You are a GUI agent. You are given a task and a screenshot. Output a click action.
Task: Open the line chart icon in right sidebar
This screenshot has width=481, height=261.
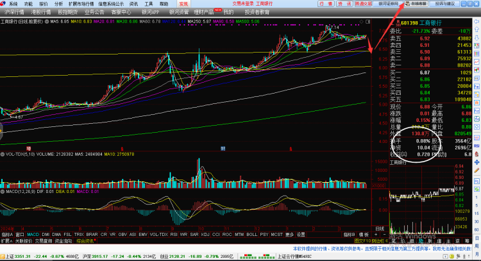coord(477,62)
